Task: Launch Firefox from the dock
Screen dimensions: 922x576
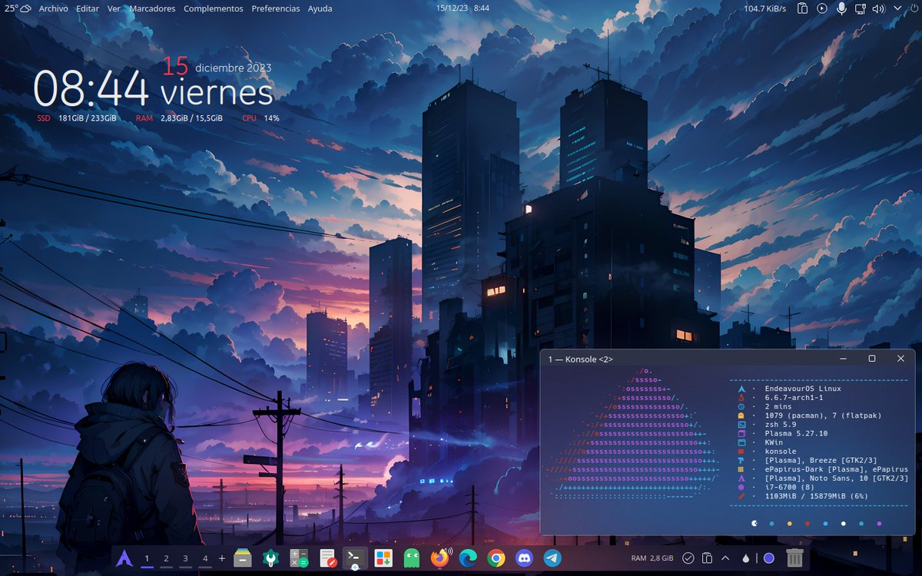Action: pos(440,558)
